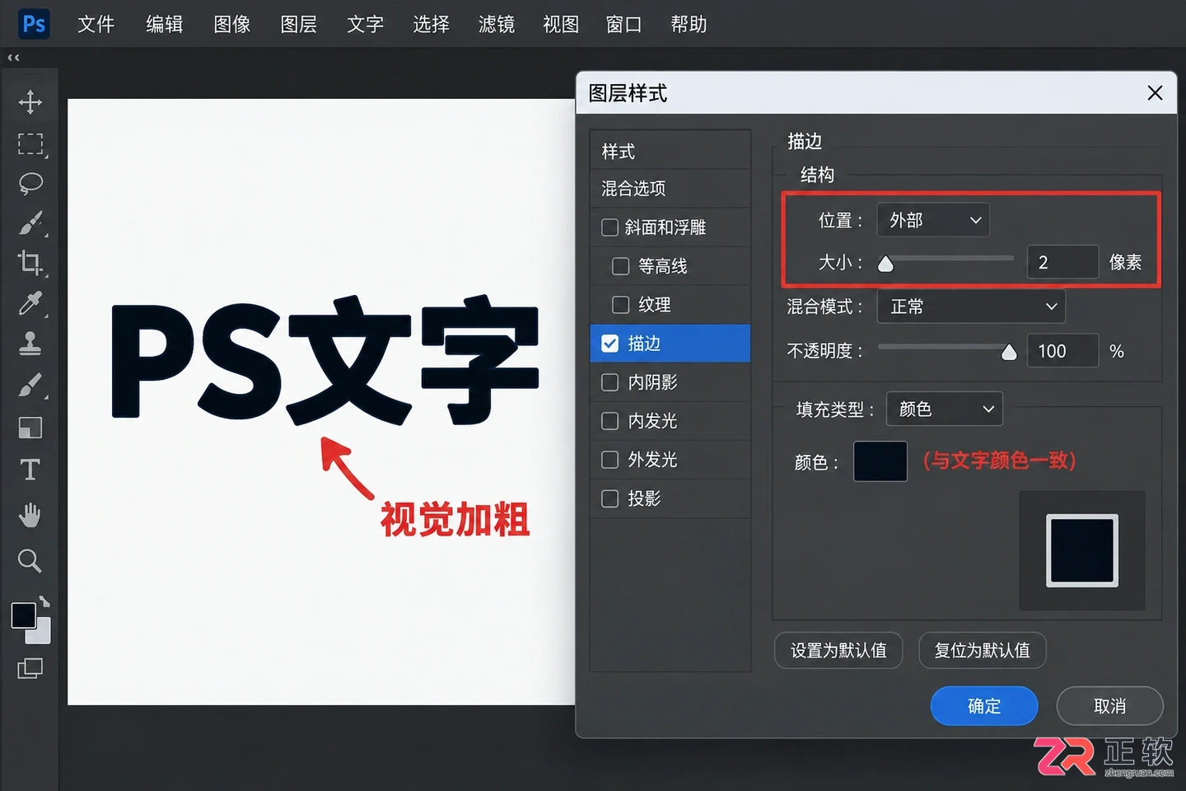The image size is (1186, 791).
Task: Select the Gradient tool
Action: [x=30, y=428]
